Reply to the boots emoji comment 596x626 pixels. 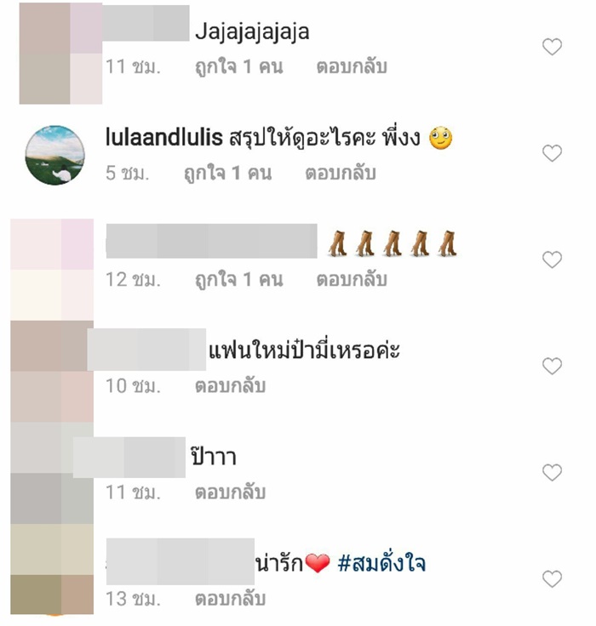coord(352,280)
